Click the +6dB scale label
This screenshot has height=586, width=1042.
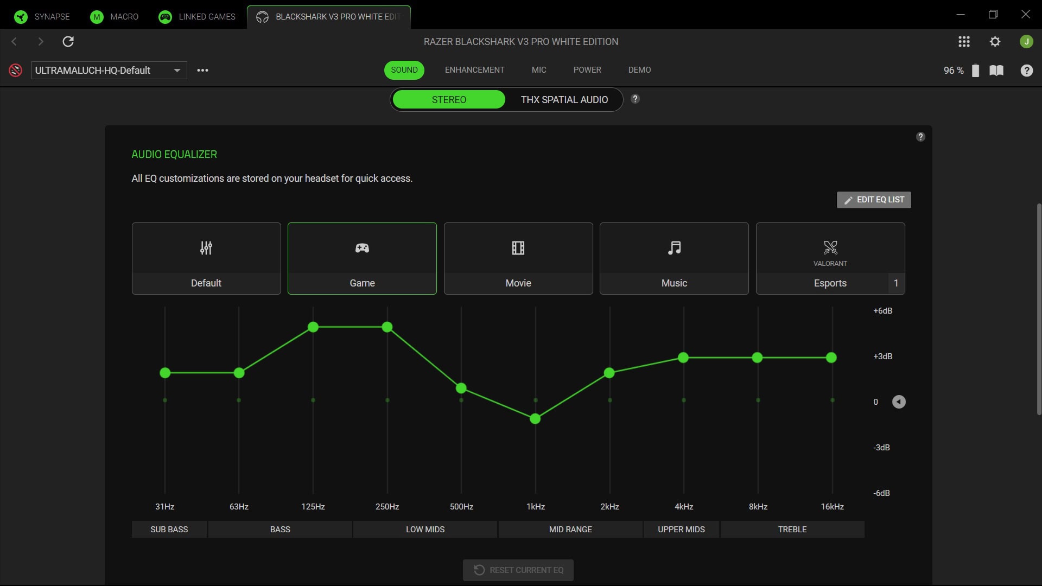click(882, 311)
